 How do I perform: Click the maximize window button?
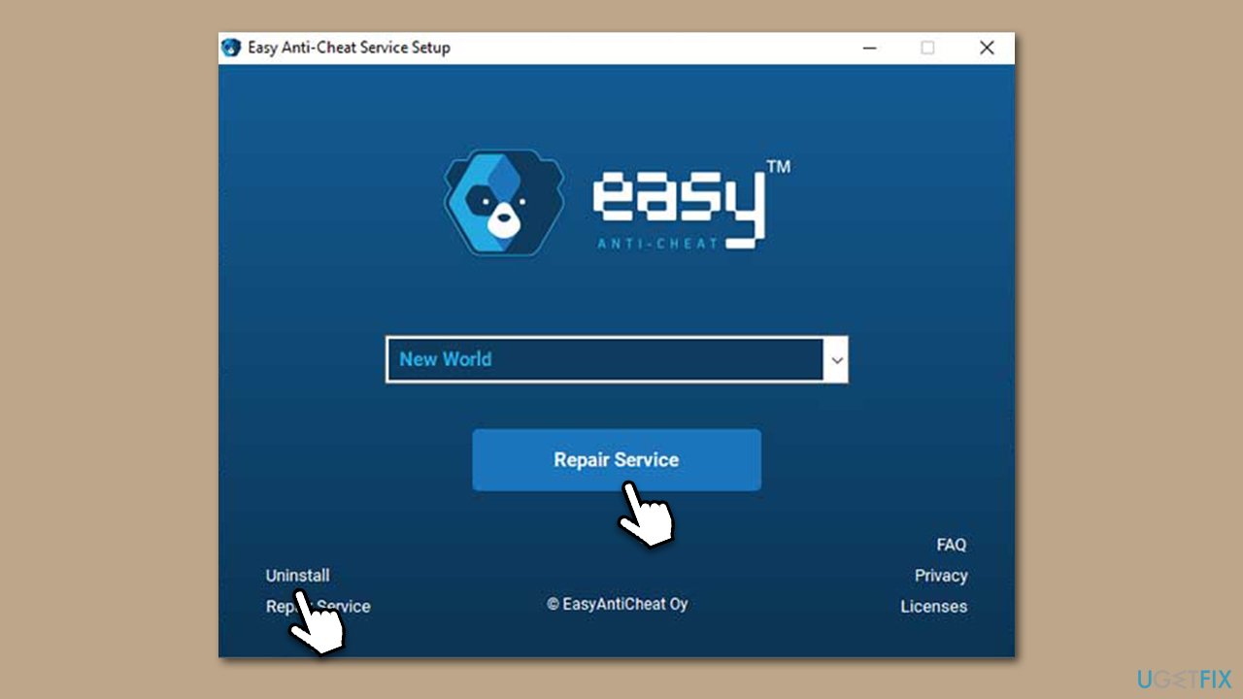tap(927, 48)
